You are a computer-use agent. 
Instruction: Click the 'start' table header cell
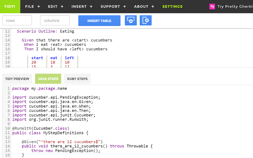pyautogui.click(x=37, y=58)
